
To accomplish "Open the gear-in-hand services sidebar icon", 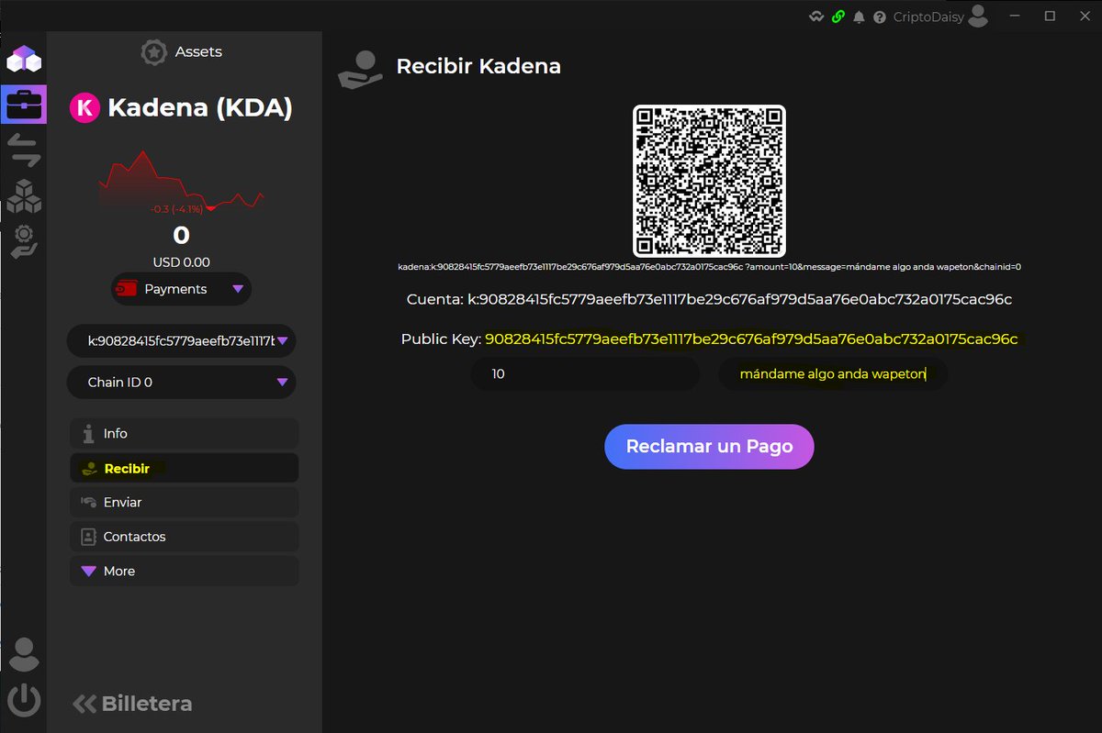I will pos(24,241).
